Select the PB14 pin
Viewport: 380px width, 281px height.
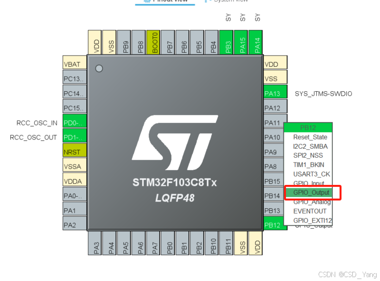(273, 194)
